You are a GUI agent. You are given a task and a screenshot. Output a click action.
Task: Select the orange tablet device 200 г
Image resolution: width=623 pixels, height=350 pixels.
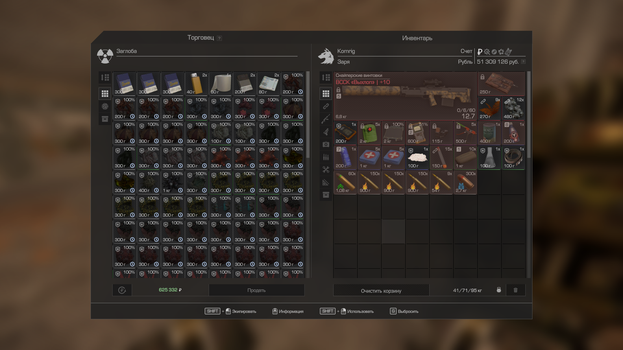point(345,133)
